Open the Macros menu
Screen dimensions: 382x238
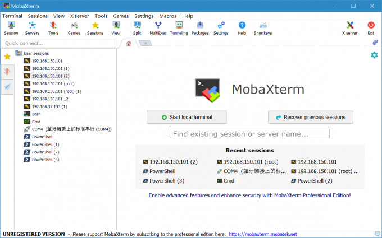pos(168,16)
